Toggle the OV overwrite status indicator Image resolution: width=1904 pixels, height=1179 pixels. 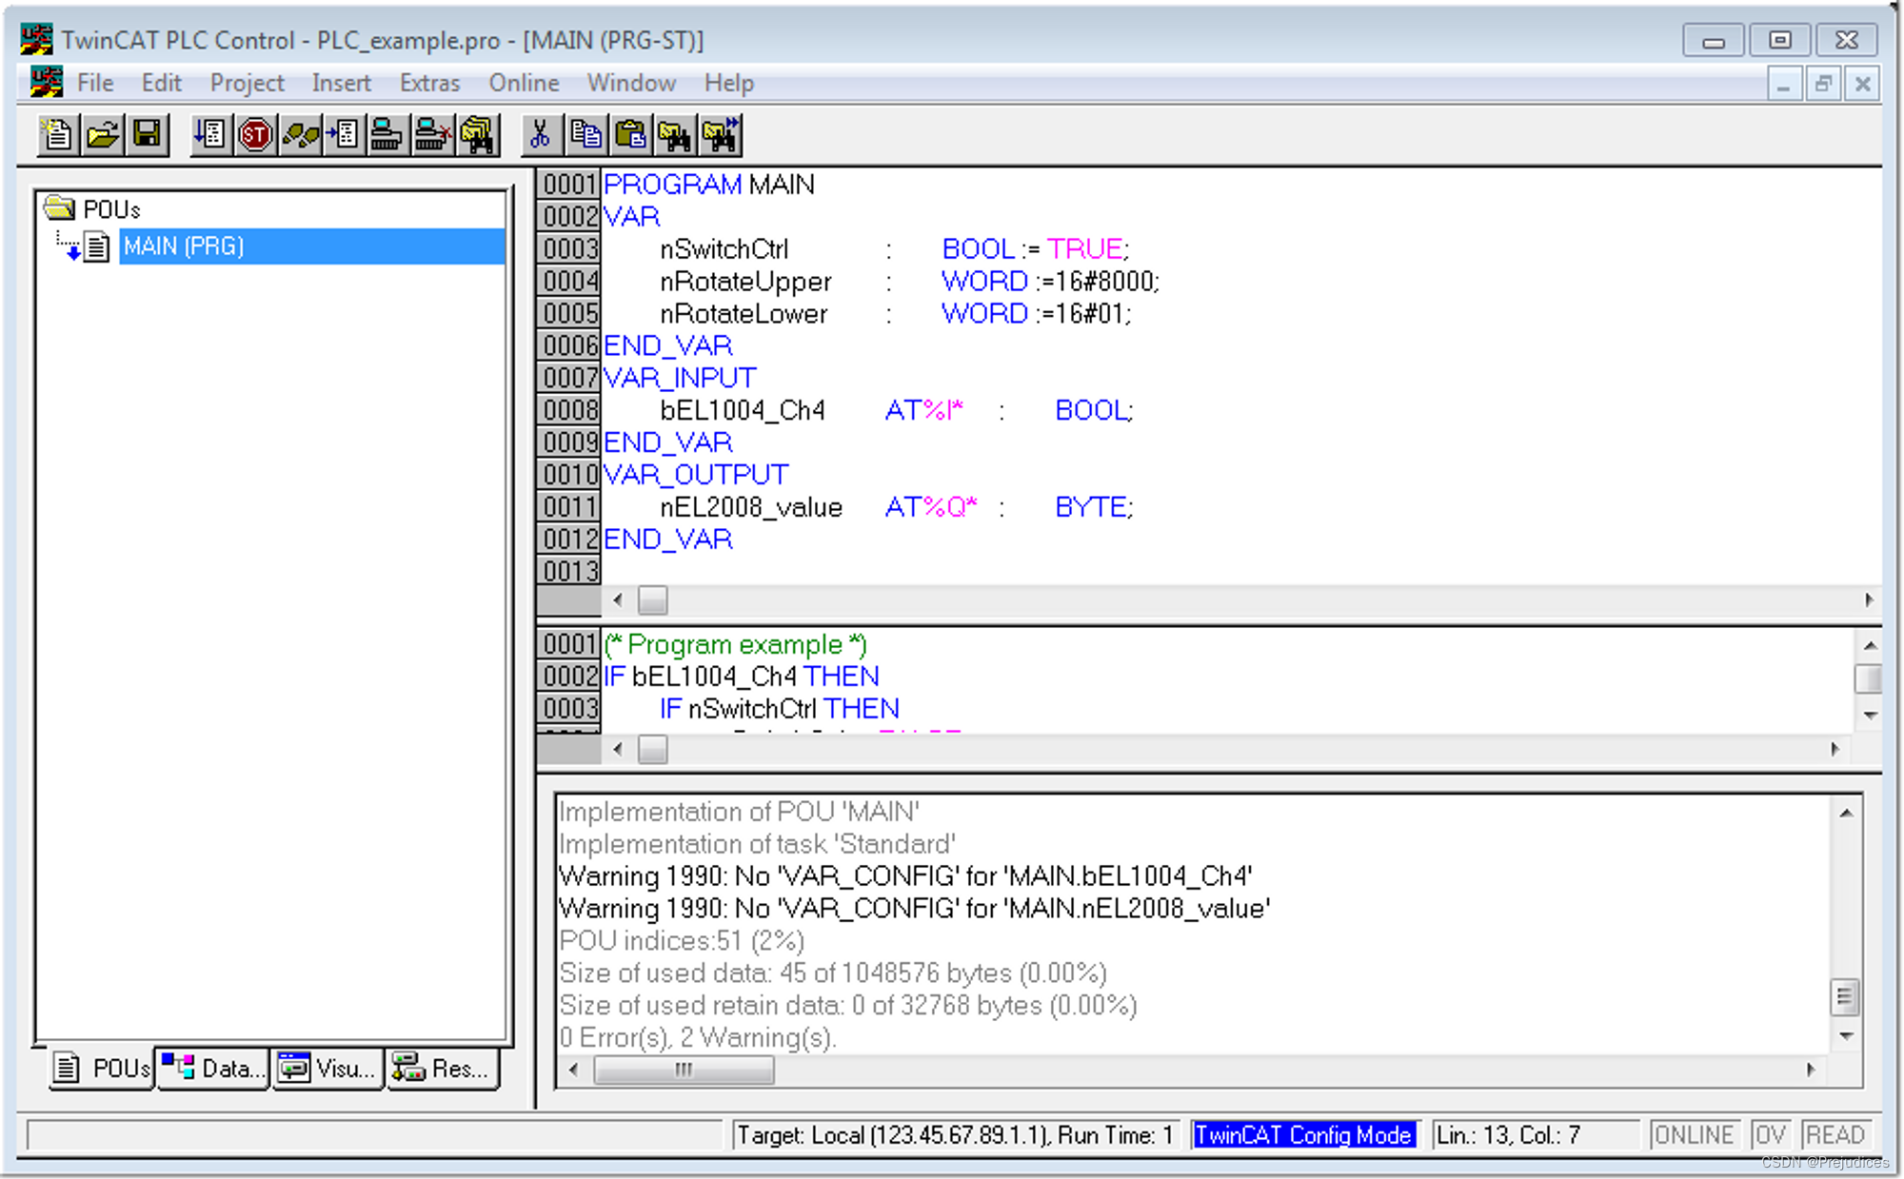(x=1770, y=1134)
